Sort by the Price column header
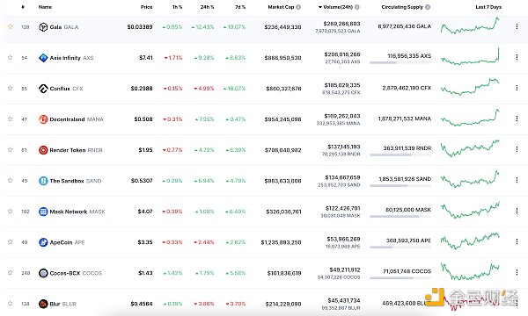This screenshot has width=528, height=316. coord(146,7)
